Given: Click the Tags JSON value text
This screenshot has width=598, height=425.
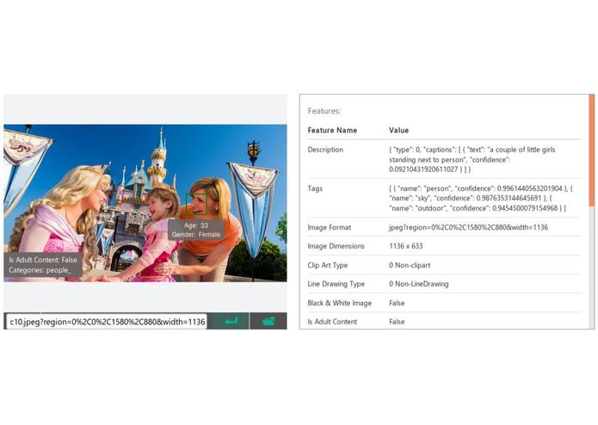Looking at the screenshot, I should (481, 198).
